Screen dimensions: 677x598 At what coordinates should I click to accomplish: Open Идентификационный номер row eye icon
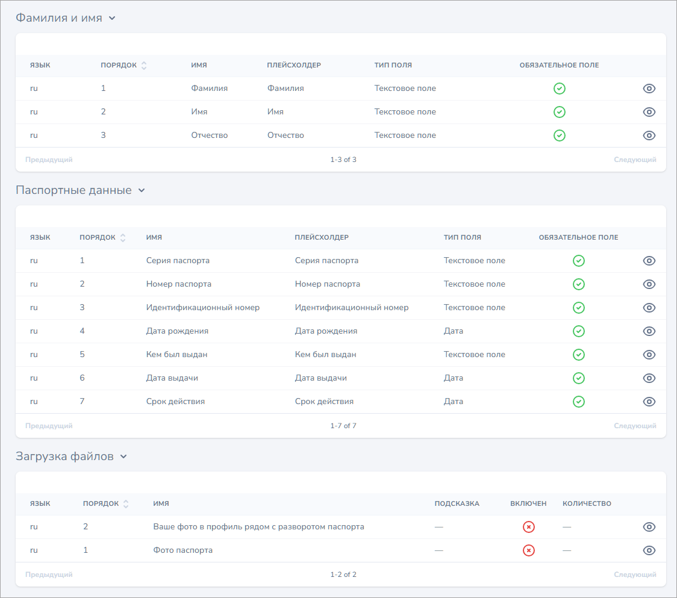[649, 308]
